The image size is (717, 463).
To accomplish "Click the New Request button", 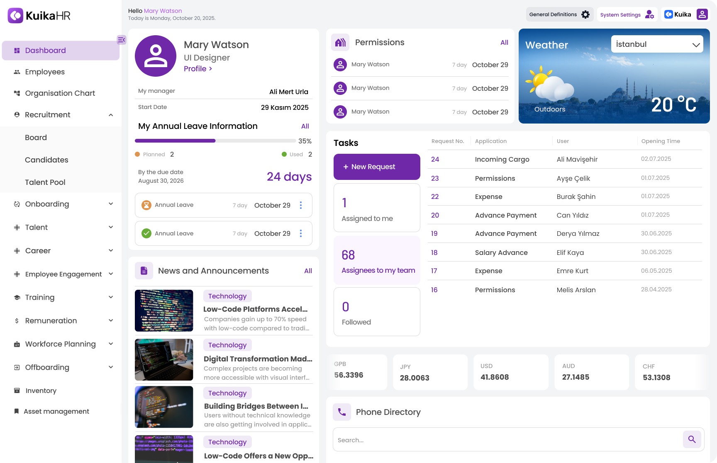I will coord(376,167).
